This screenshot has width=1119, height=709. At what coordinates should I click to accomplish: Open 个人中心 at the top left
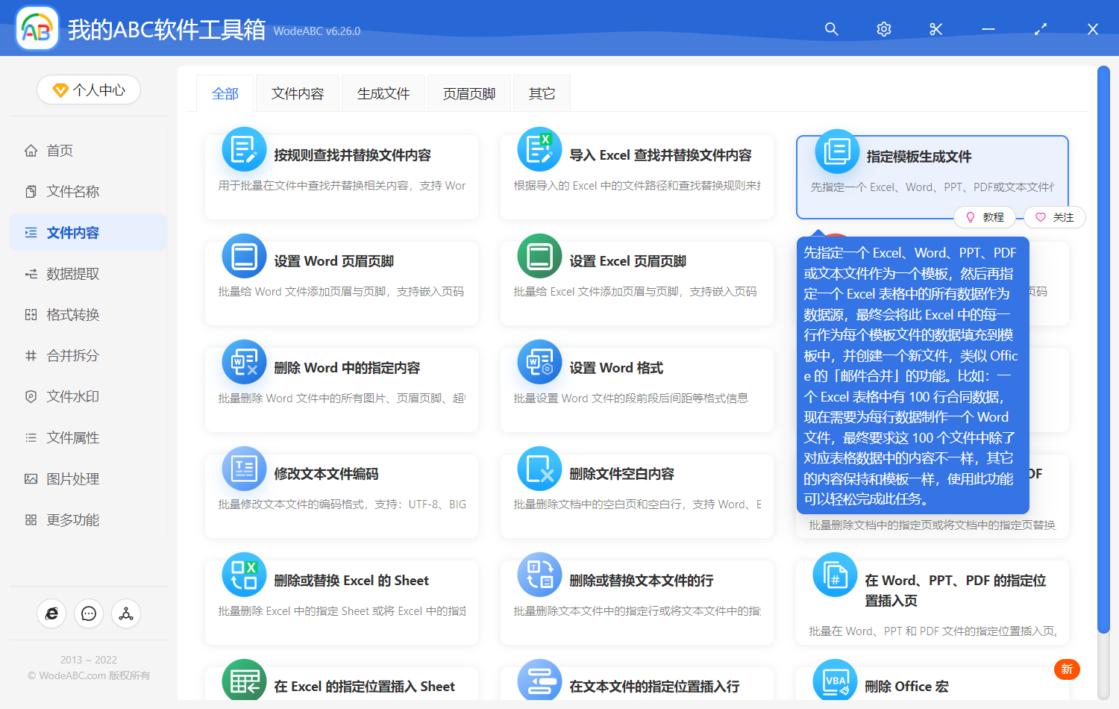[89, 90]
